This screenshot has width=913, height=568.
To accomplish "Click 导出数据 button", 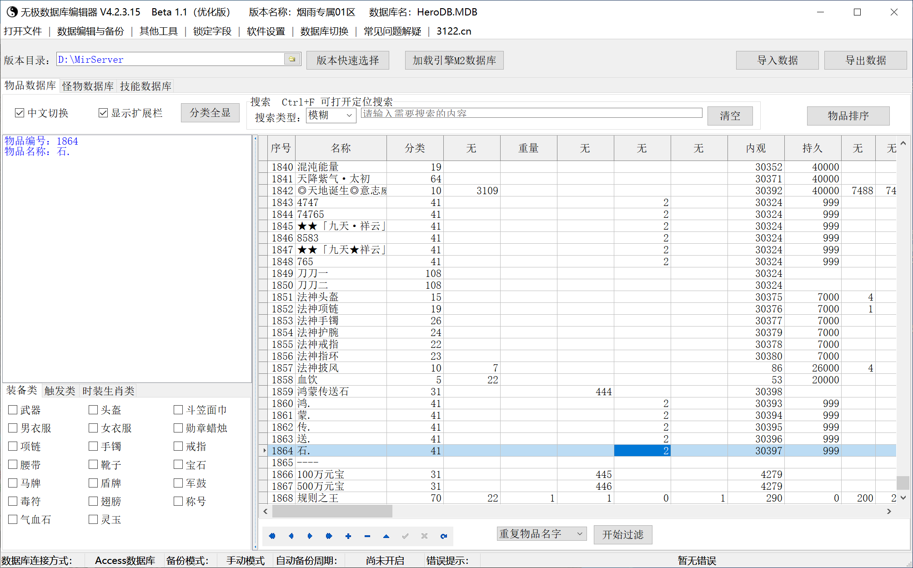I will [866, 60].
